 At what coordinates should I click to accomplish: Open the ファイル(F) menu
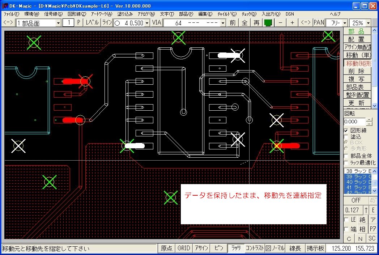pos(11,14)
